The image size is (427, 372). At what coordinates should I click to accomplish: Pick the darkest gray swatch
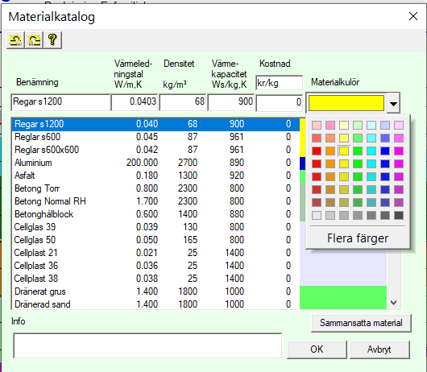(x=399, y=215)
